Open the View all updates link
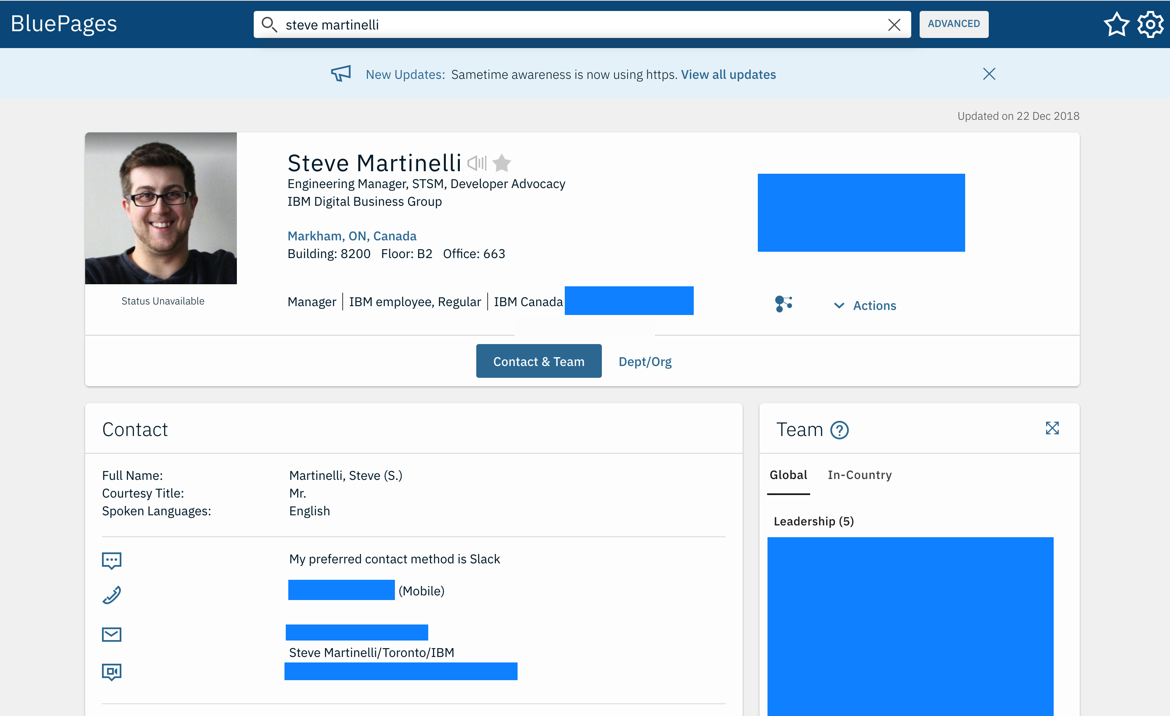1170x716 pixels. 728,75
